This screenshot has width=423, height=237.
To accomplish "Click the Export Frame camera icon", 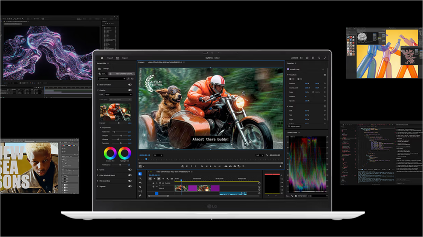I will (x=234, y=166).
